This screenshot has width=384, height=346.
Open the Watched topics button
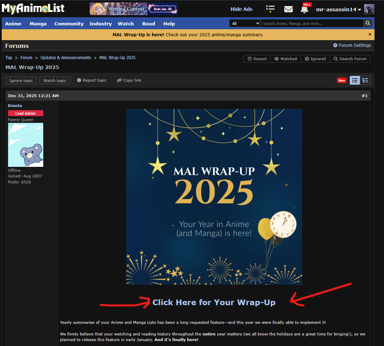[x=286, y=59]
